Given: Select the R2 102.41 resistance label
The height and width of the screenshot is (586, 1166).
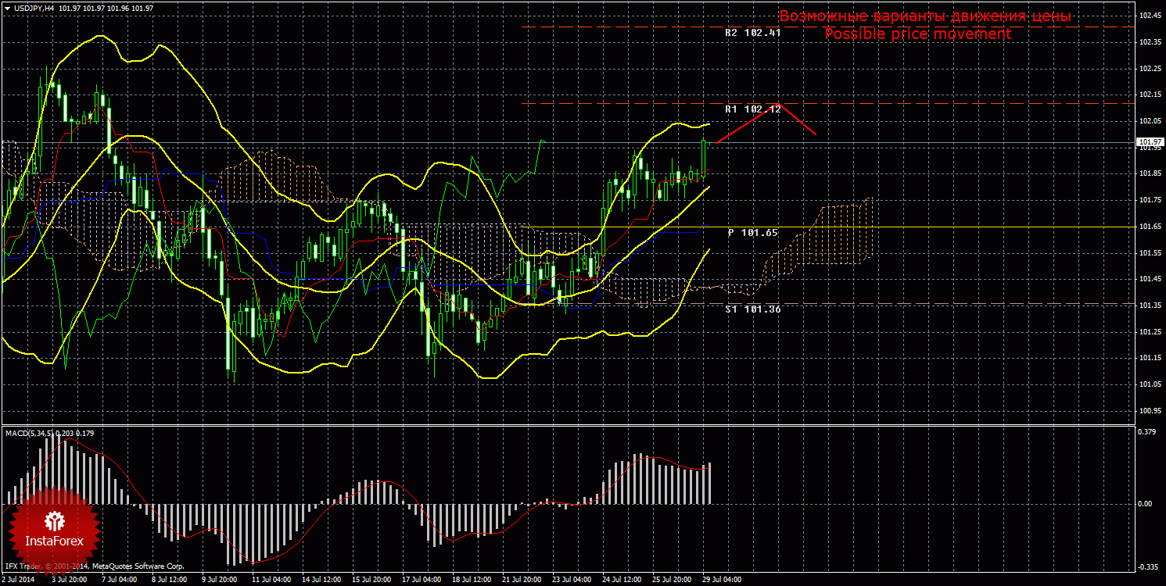Looking at the screenshot, I should click(x=752, y=34).
